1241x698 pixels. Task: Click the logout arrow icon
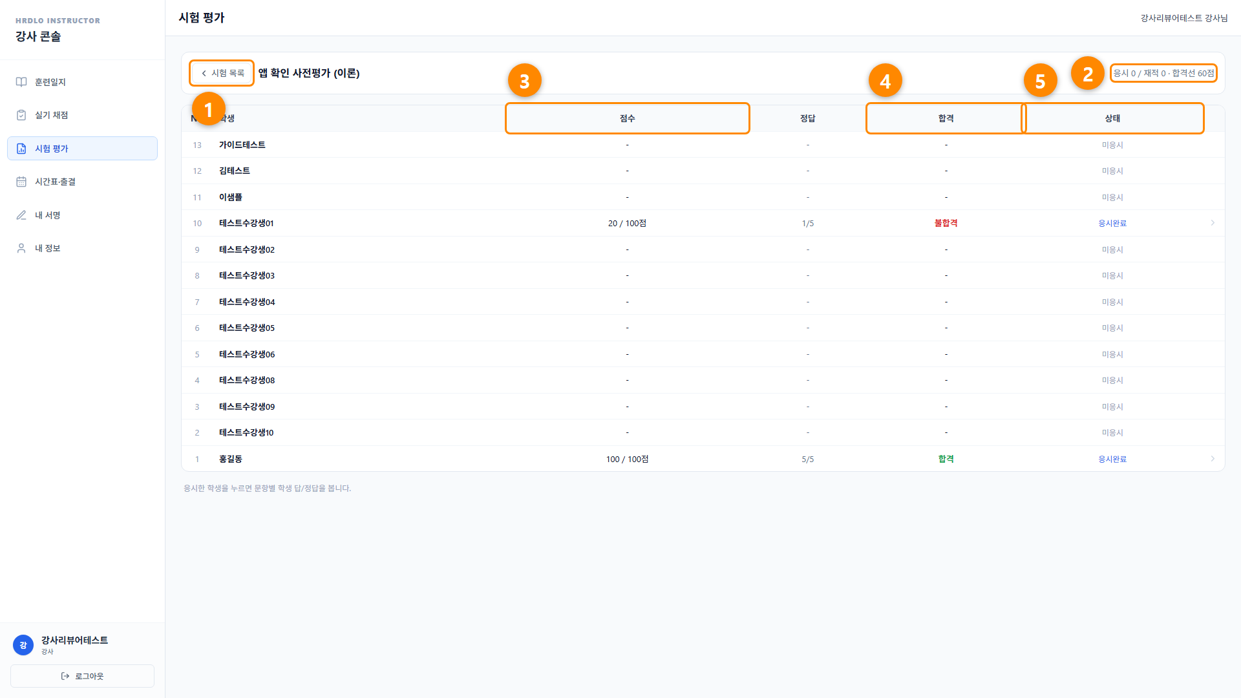[65, 676]
